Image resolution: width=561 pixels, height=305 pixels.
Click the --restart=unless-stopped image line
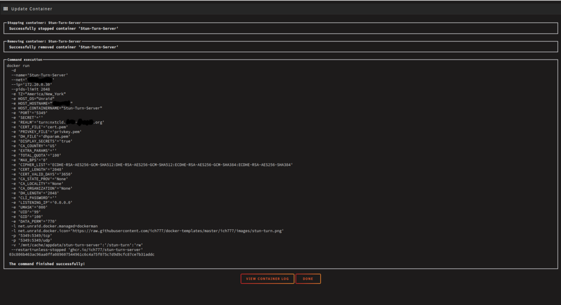point(77,250)
